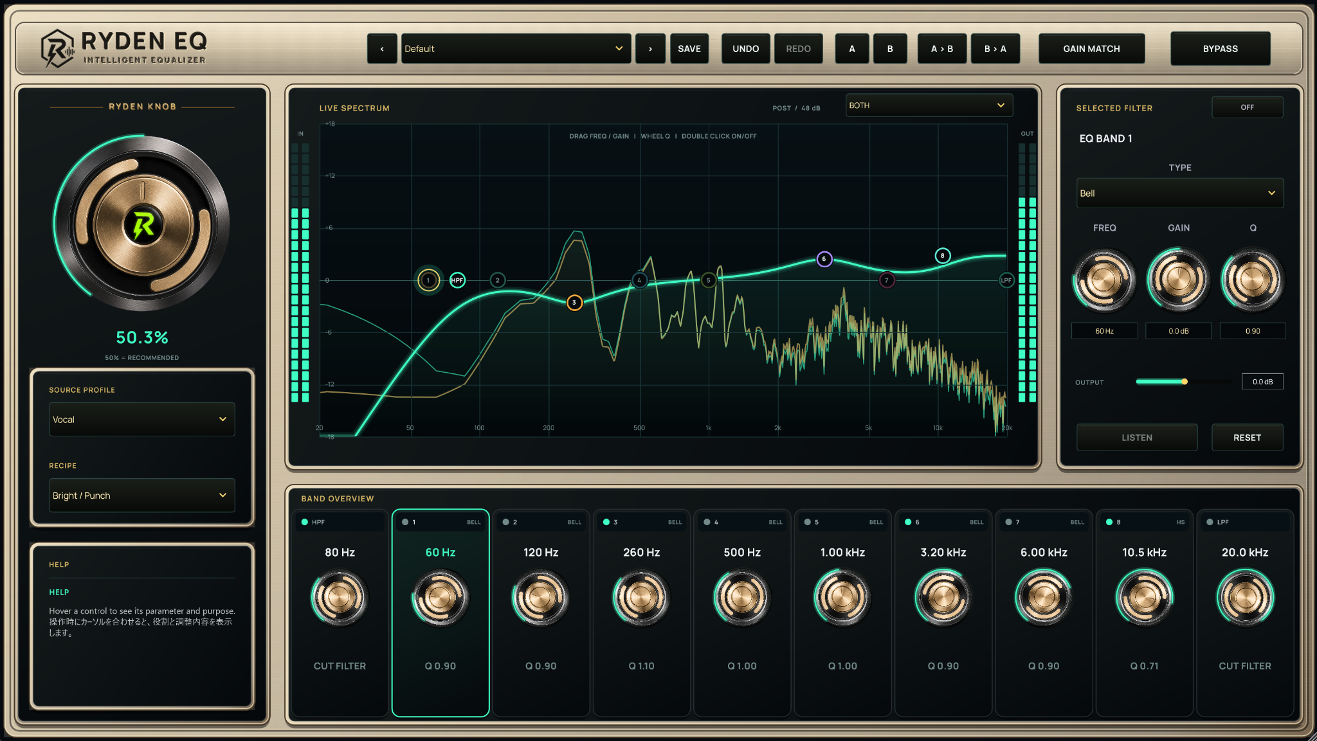Click the band 1 60 Hz knob

441,598
